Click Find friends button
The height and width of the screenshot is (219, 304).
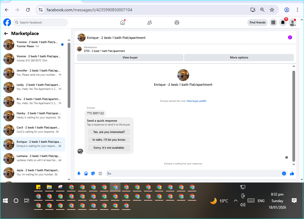coord(257,23)
